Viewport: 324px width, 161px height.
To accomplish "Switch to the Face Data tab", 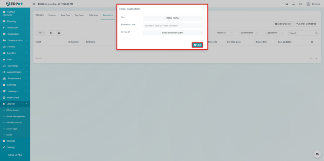I will tap(65, 15).
